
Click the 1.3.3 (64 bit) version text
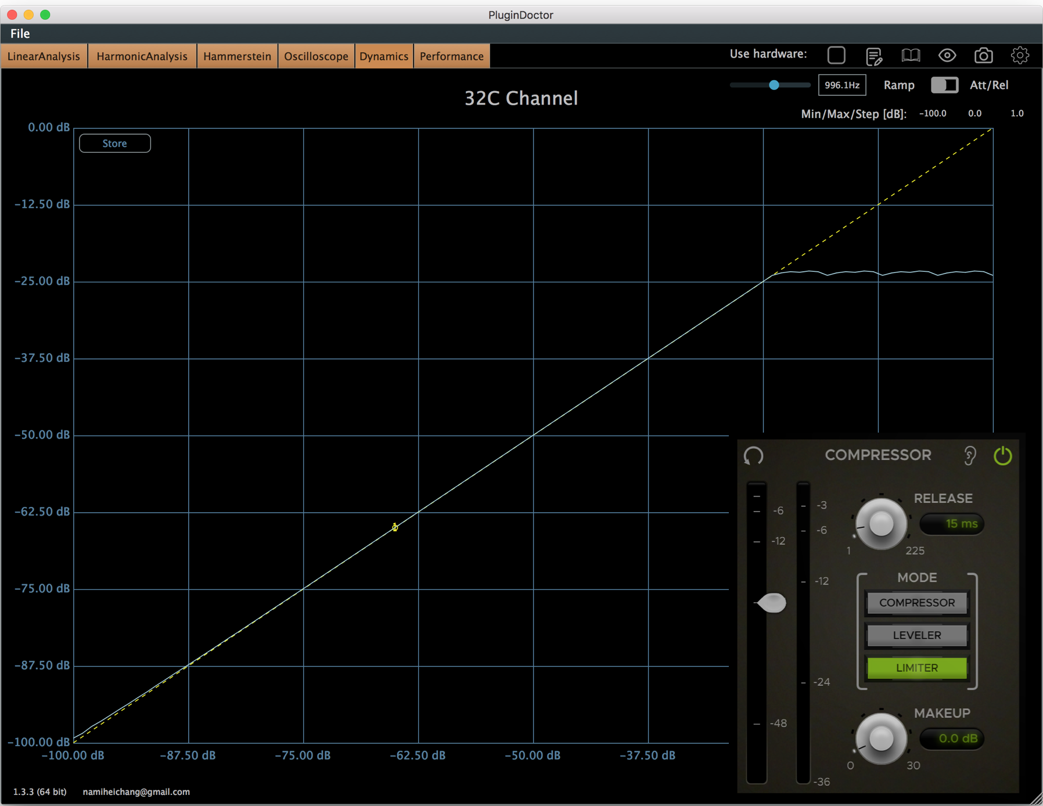[x=40, y=791]
